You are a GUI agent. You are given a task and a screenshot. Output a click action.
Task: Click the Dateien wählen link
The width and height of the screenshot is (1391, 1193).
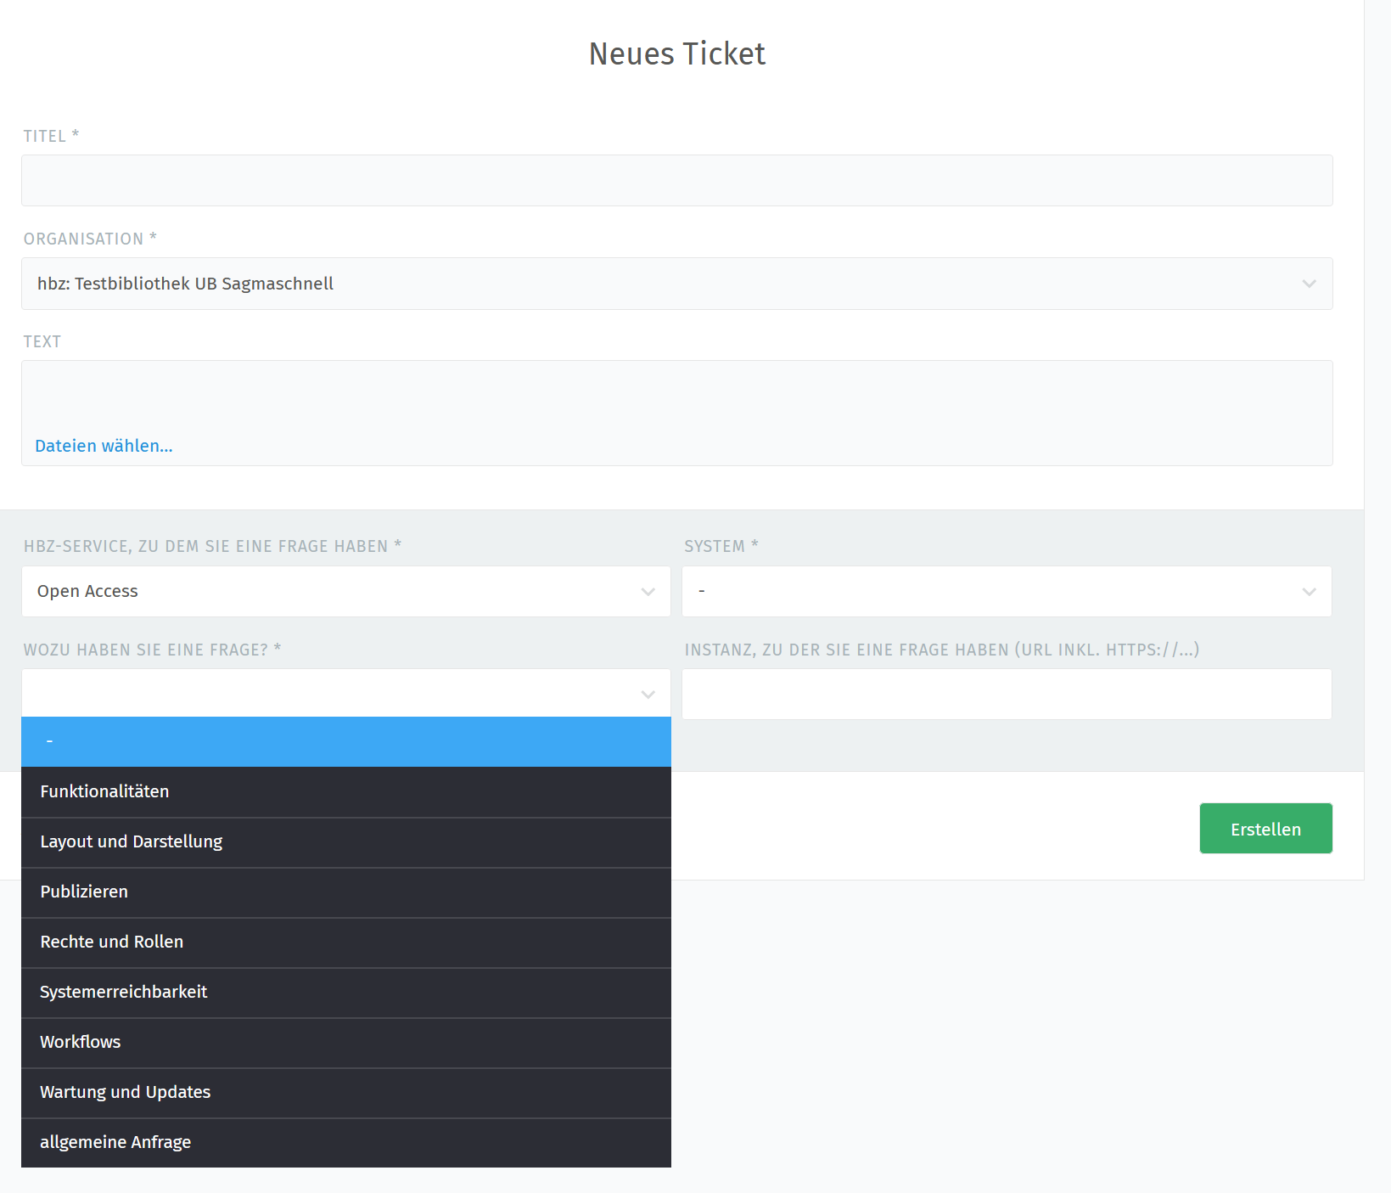pyautogui.click(x=104, y=446)
